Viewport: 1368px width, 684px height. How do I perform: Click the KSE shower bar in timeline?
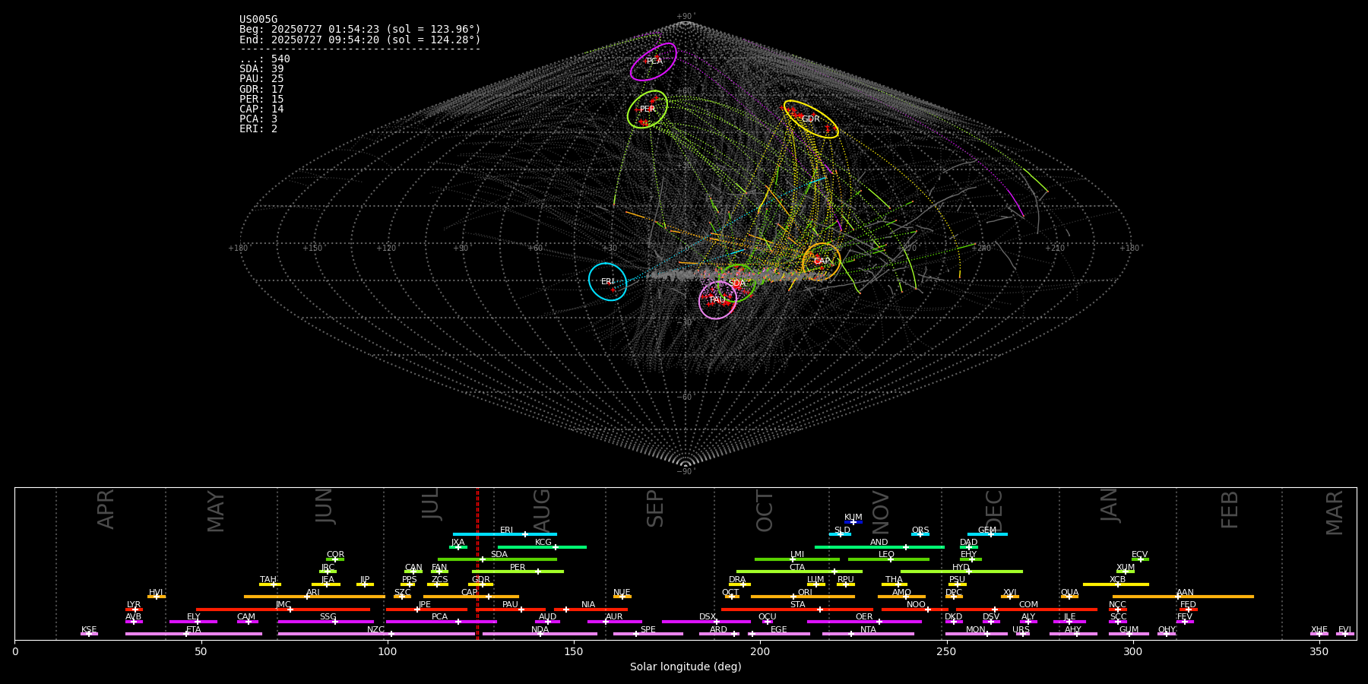coord(89,634)
